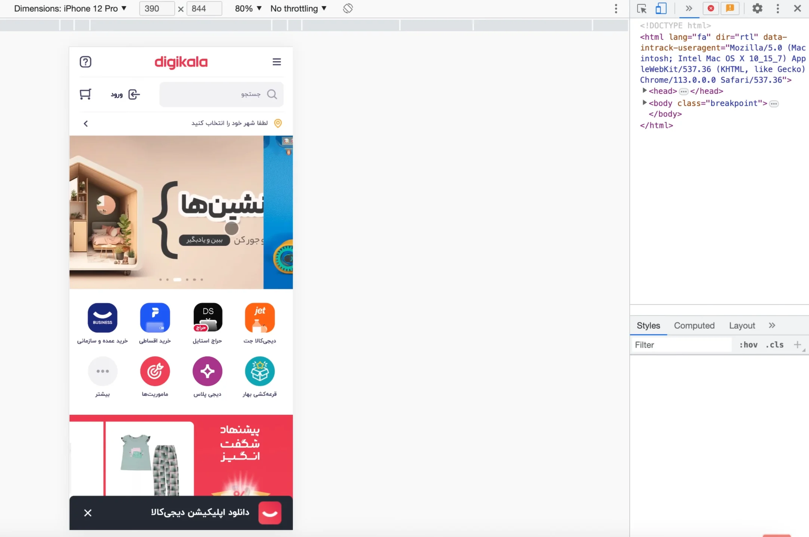Open the DS style sale icon
The image size is (809, 537).
click(x=207, y=318)
